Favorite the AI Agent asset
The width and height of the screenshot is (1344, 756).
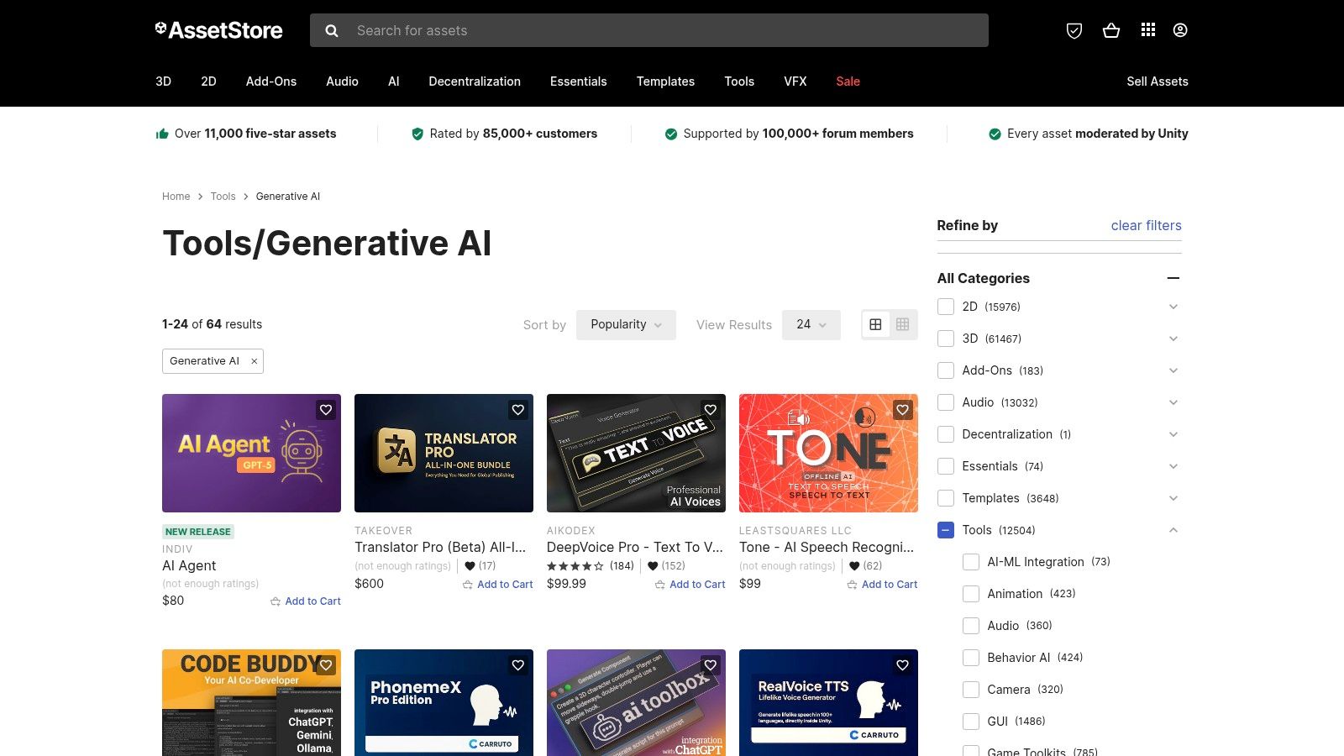pyautogui.click(x=326, y=410)
